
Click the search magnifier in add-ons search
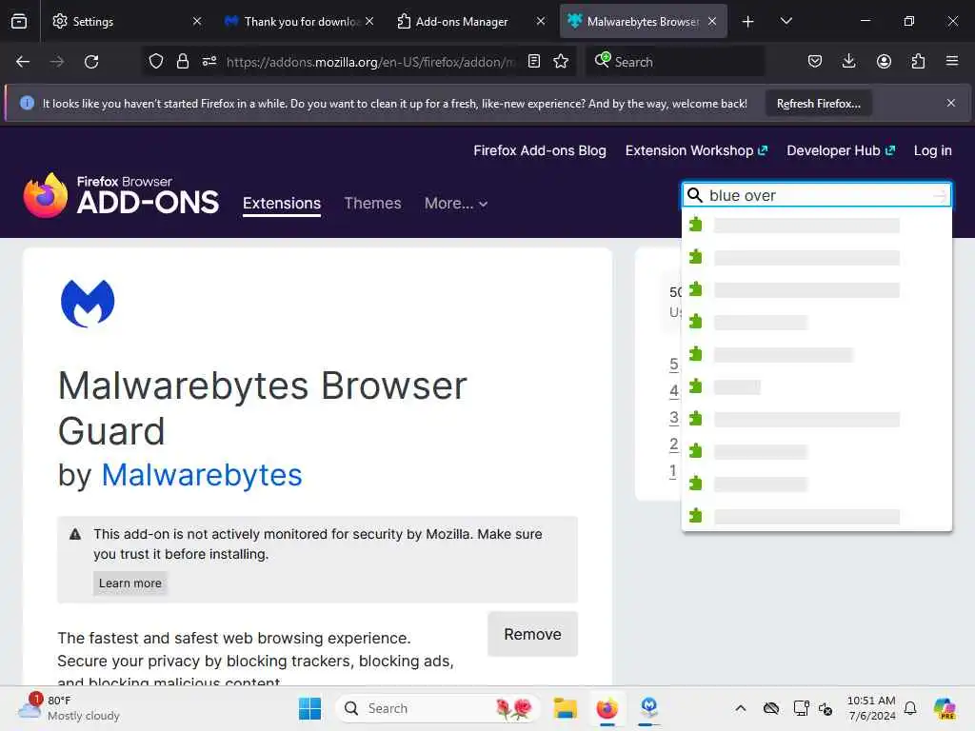[695, 195]
